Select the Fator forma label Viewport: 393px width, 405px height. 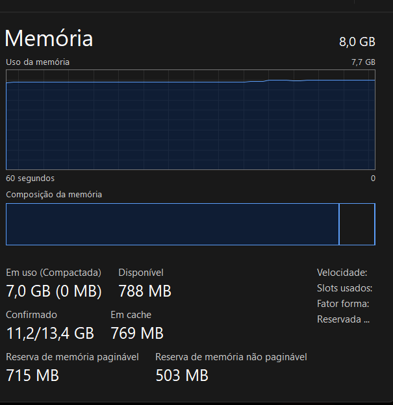point(343,304)
